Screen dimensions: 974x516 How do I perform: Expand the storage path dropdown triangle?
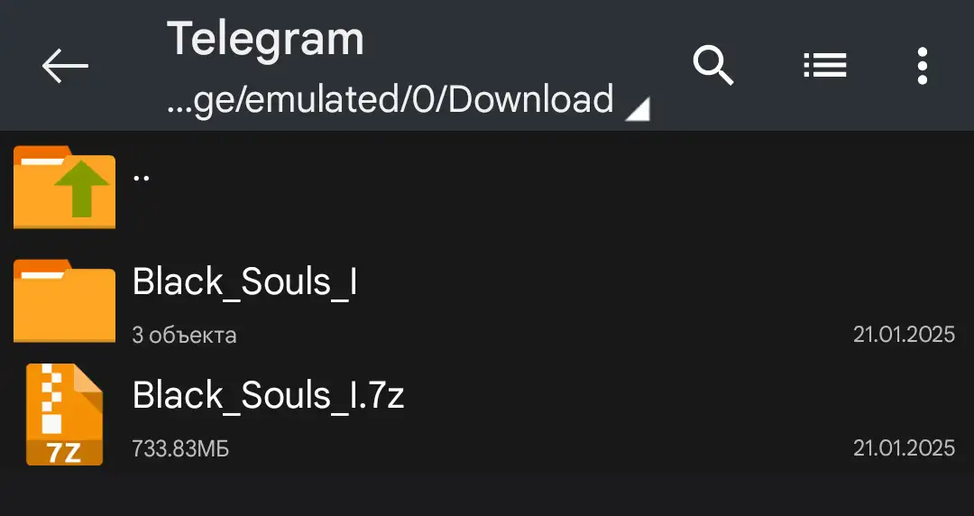tap(638, 109)
